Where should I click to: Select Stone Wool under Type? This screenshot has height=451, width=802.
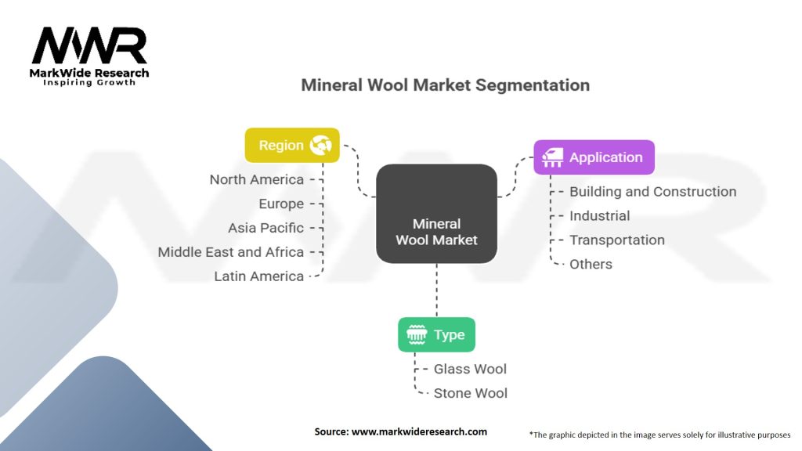coord(470,393)
